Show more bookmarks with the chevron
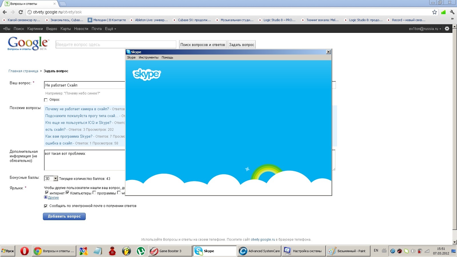The height and width of the screenshot is (257, 457). (x=452, y=19)
